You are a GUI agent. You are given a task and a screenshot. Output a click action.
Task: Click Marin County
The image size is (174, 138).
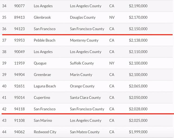81,75
